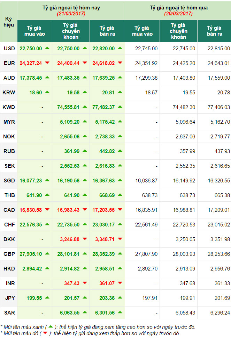Screen dimensions: 231x339
Task: Select yesterday's 'Tỷ giá chuyển khoản' column header
Action: [178, 31]
